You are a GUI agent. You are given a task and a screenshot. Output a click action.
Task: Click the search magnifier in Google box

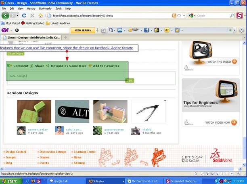(232, 16)
